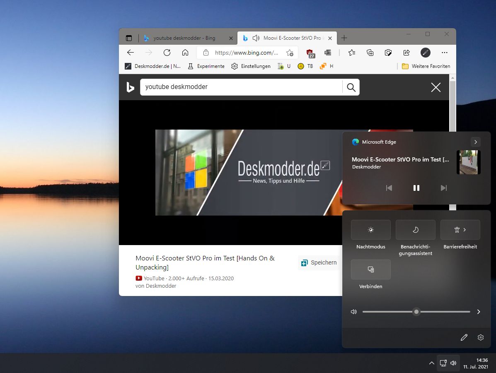
Task: Open uBlock extension with 27 badge
Action: [310, 53]
